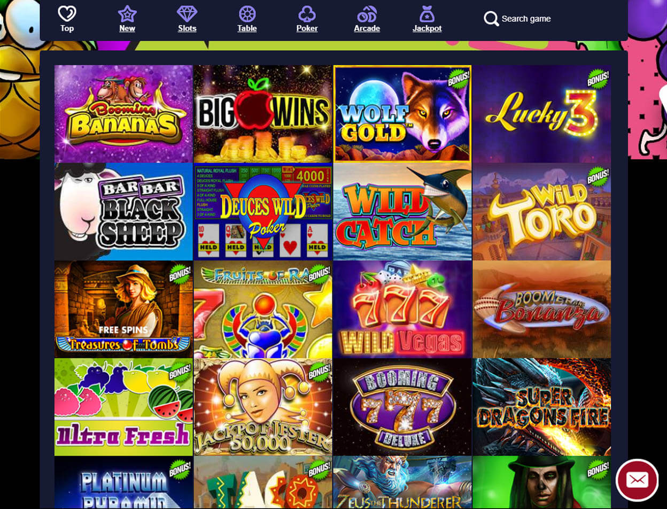The height and width of the screenshot is (509, 667).
Task: Open the Treasures of Tombs game
Action: [123, 309]
